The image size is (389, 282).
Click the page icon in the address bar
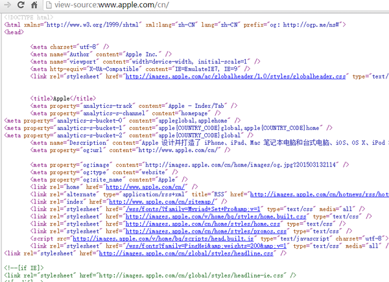tap(49, 5)
